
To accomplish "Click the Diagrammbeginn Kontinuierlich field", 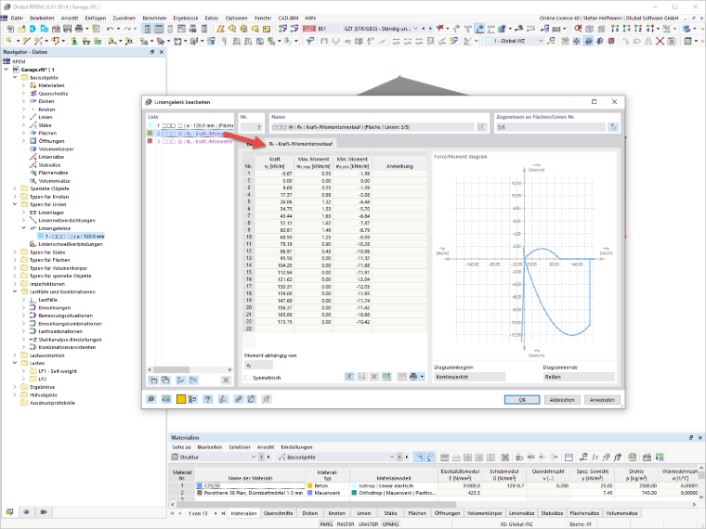I will point(469,377).
